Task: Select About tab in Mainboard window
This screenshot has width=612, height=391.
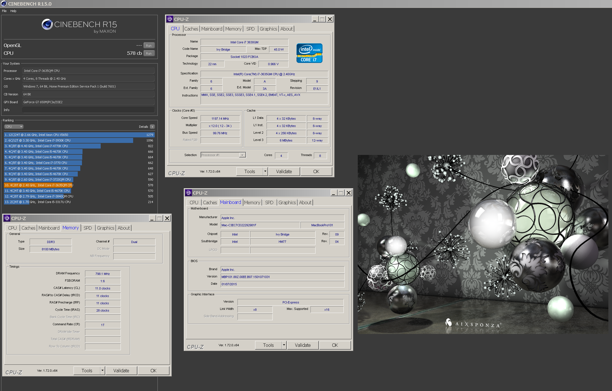Action: pyautogui.click(x=305, y=202)
